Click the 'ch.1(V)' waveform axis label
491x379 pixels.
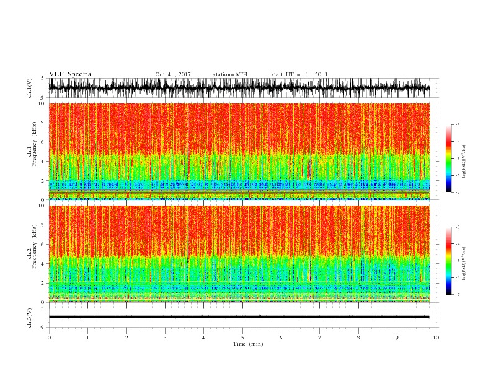[29, 88]
